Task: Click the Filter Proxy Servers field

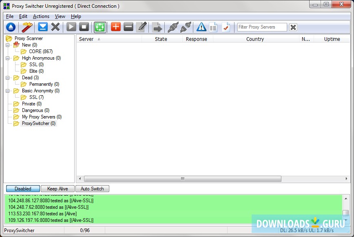Action: click(x=262, y=27)
